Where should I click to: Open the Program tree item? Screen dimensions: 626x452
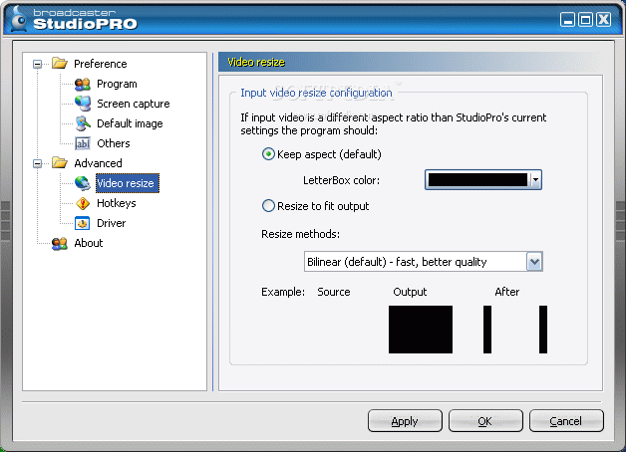[x=117, y=84]
